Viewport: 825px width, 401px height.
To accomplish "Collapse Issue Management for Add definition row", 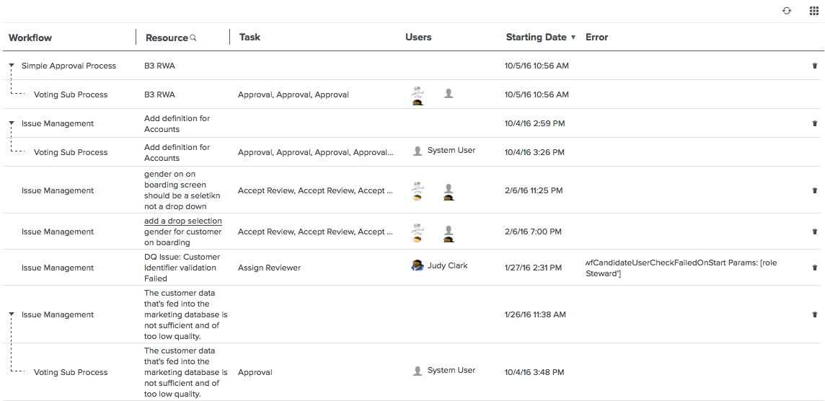I will (12, 123).
